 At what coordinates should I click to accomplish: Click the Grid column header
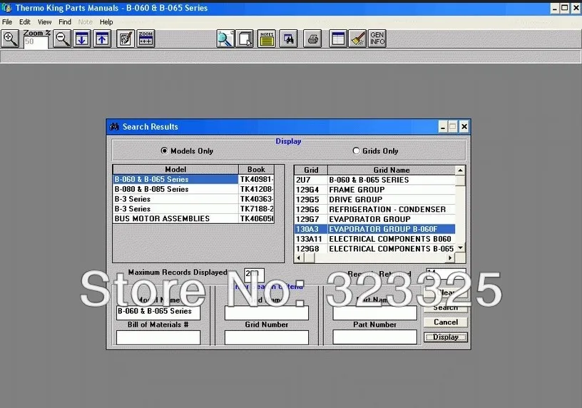tap(311, 170)
